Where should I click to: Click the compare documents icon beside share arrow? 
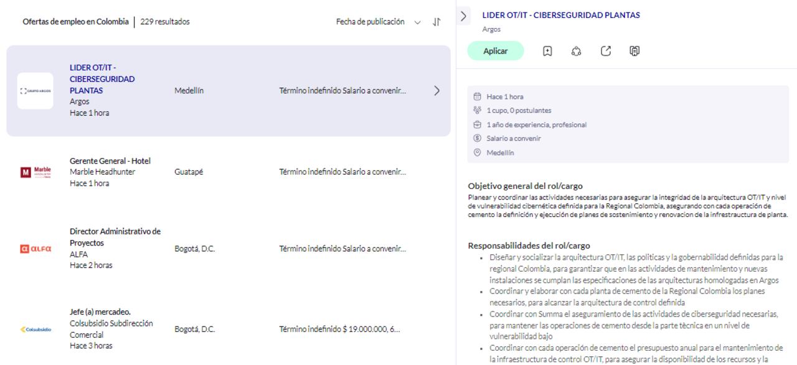point(634,52)
